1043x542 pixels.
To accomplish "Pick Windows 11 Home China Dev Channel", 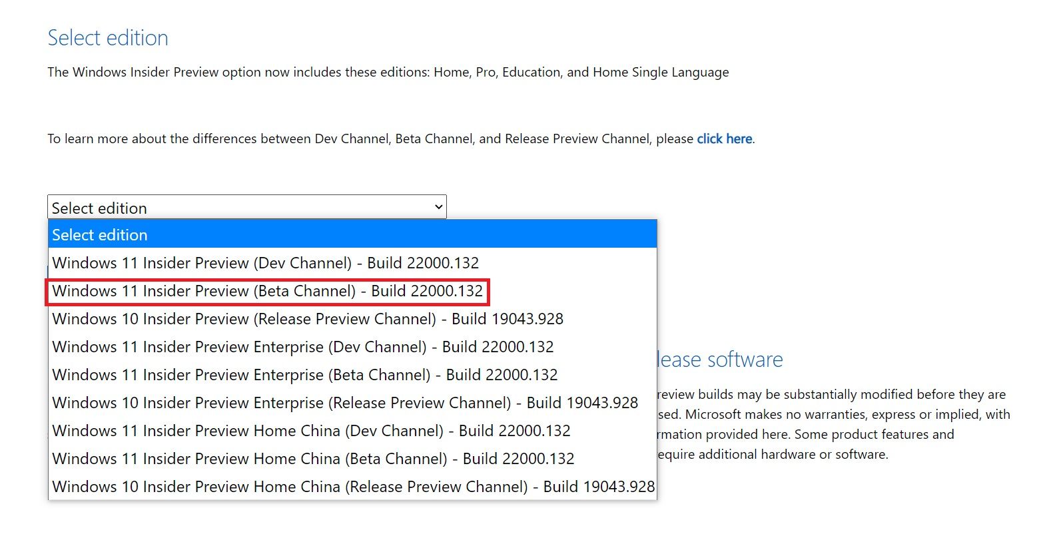I will tap(310, 430).
